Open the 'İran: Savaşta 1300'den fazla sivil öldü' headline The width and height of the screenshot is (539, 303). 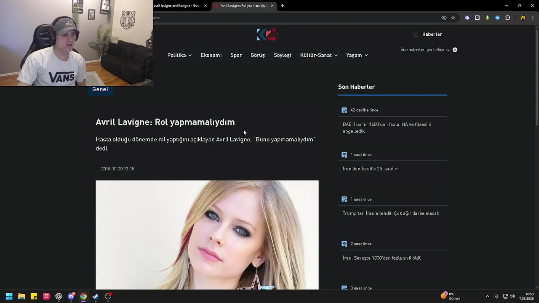pos(382,258)
